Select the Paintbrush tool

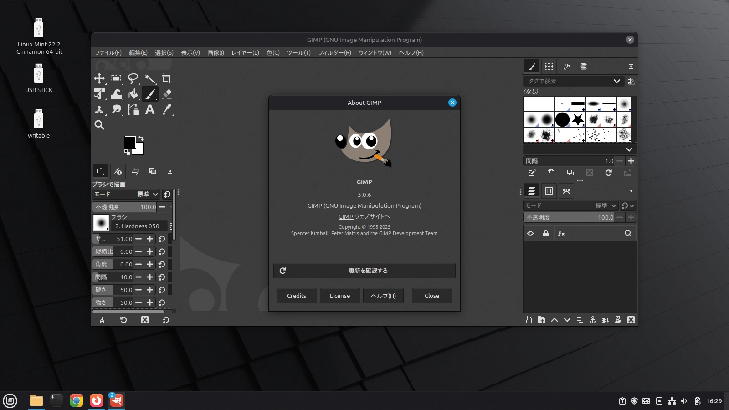150,94
